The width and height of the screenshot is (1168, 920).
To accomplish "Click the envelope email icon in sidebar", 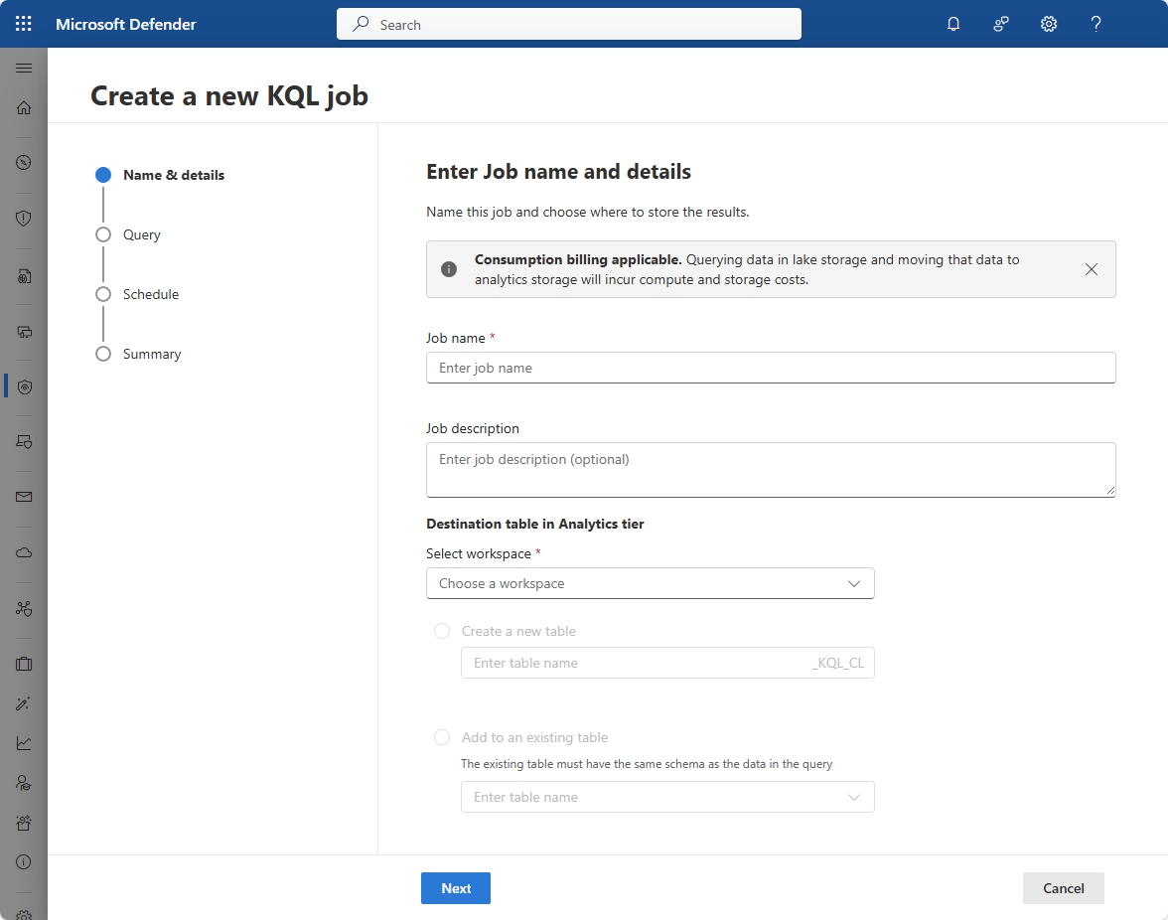I will 24,497.
